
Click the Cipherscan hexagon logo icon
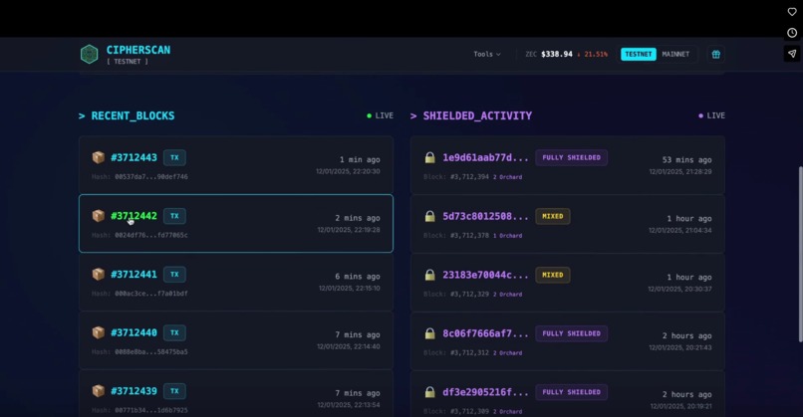click(x=89, y=54)
